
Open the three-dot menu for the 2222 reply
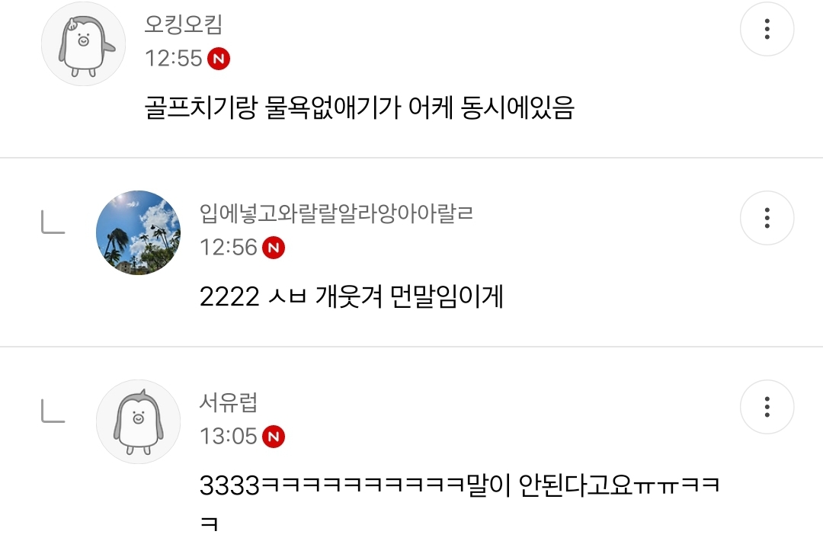click(767, 218)
